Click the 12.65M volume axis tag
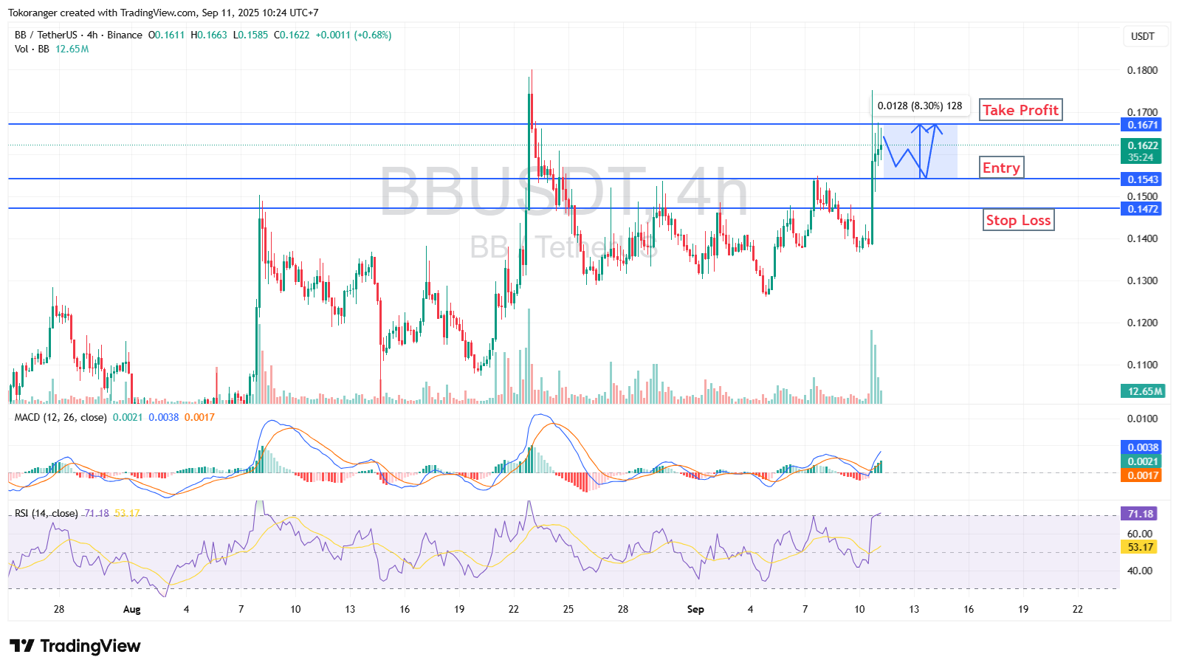The image size is (1179, 671). (1144, 391)
